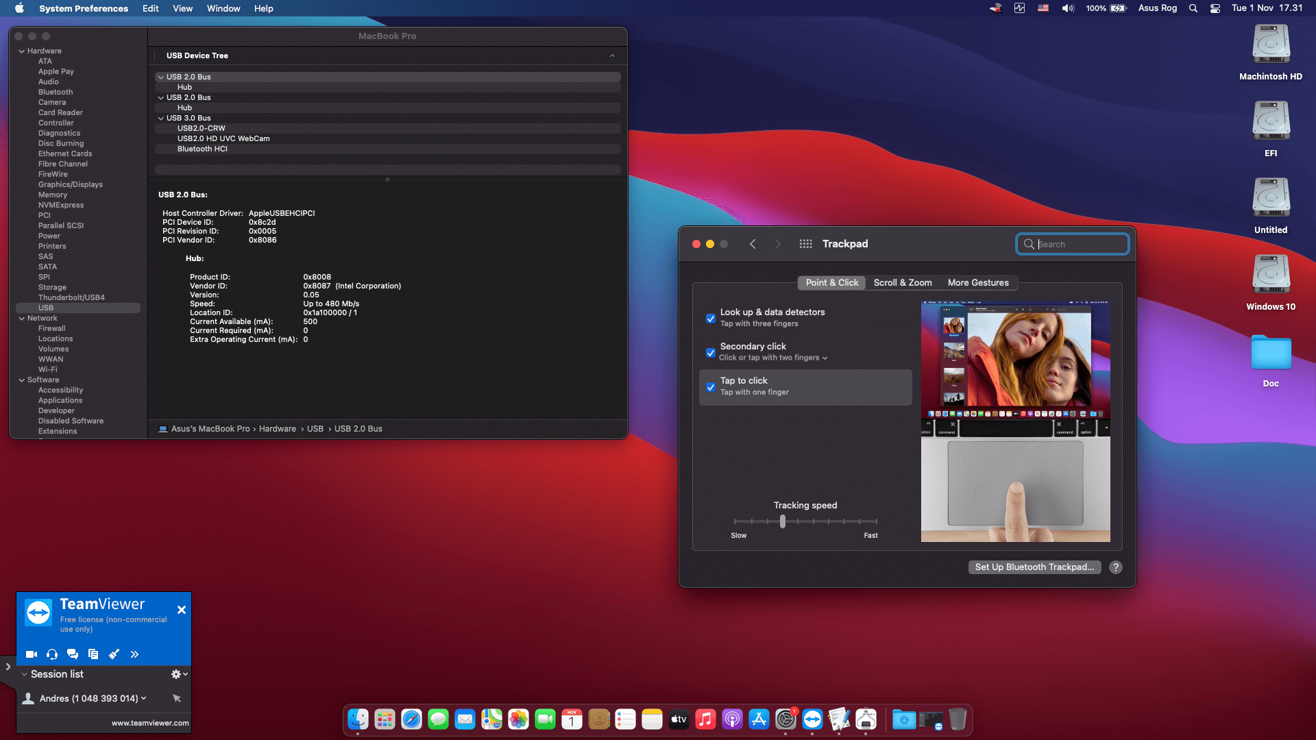This screenshot has width=1316, height=740.
Task: Click the help question mark button
Action: point(1116,567)
